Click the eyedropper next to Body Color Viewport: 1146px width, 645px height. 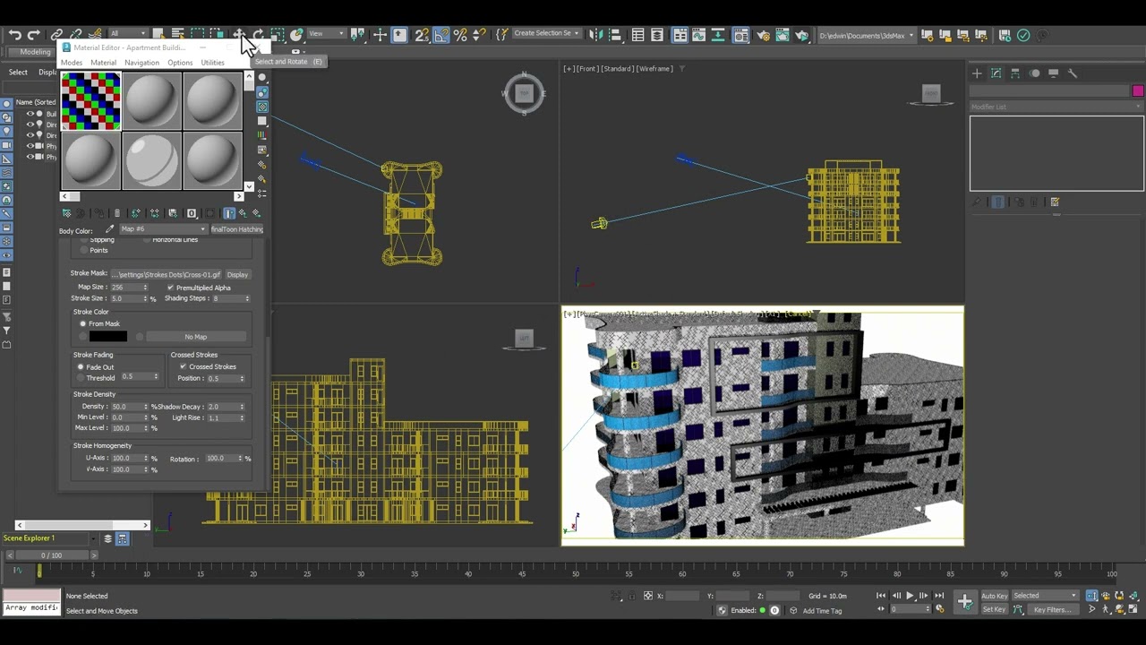tap(109, 229)
